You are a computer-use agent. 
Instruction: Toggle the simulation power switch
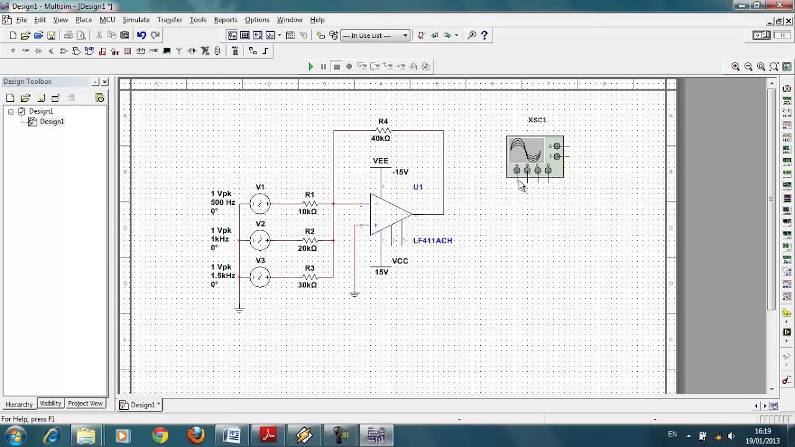tap(762, 35)
